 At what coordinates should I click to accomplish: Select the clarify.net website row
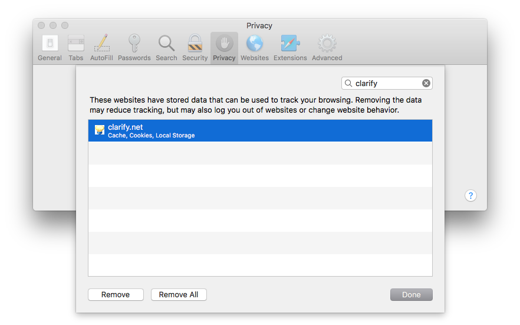259,131
